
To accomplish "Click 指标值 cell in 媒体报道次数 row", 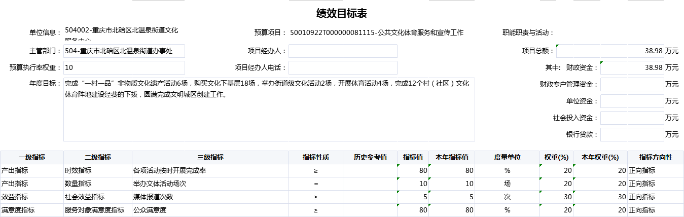I will (x=413, y=197).
